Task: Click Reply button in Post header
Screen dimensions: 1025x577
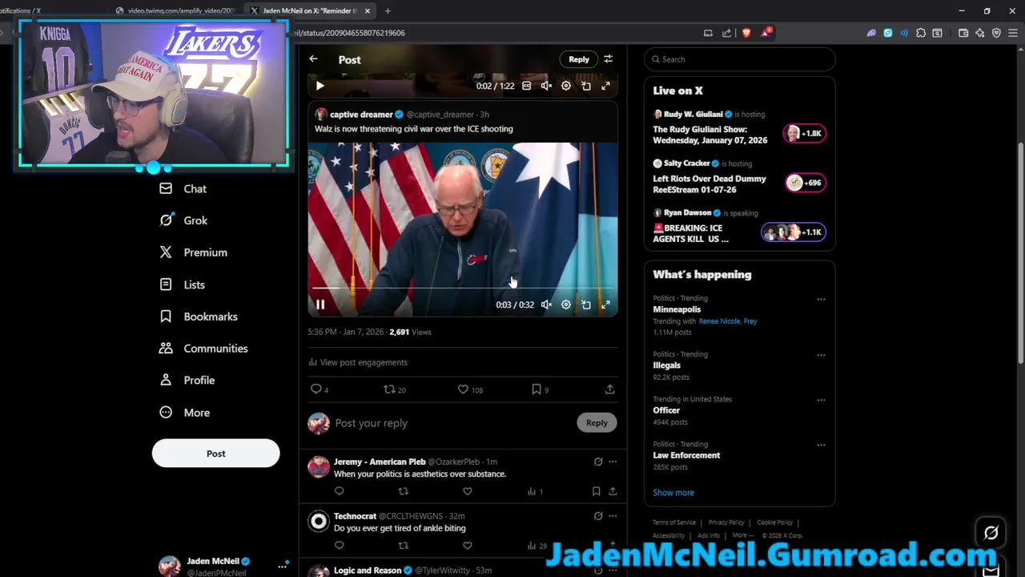Action: [x=579, y=59]
